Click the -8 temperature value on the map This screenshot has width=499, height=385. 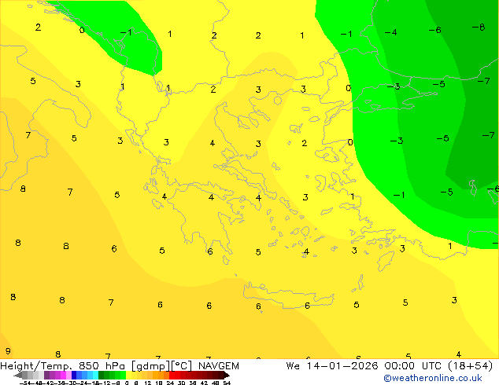point(479,27)
